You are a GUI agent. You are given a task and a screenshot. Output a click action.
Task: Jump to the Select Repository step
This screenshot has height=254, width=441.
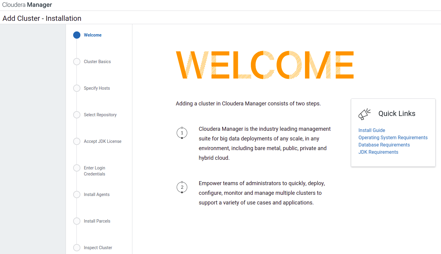100,115
